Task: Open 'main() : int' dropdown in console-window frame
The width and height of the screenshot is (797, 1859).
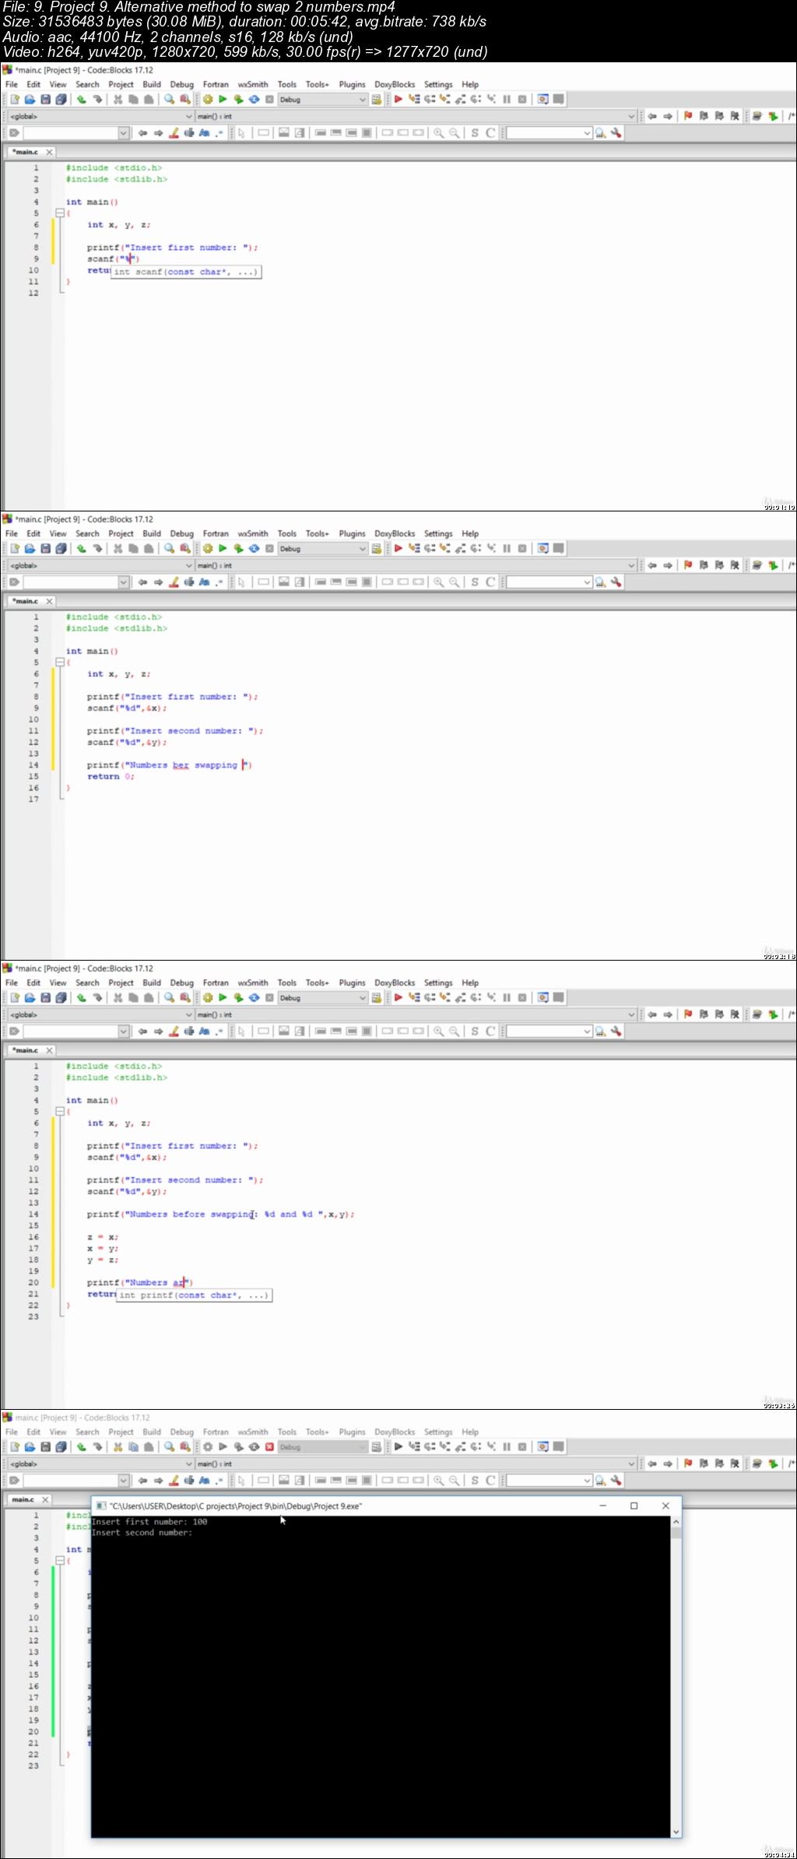Action: pos(416,1464)
